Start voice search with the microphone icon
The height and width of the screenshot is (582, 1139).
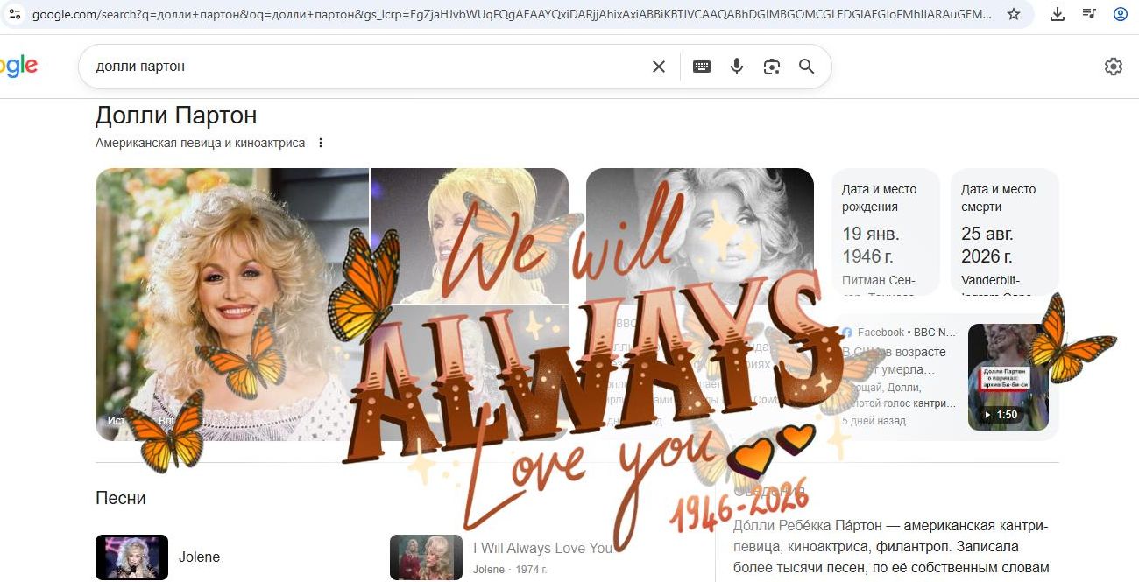click(737, 67)
